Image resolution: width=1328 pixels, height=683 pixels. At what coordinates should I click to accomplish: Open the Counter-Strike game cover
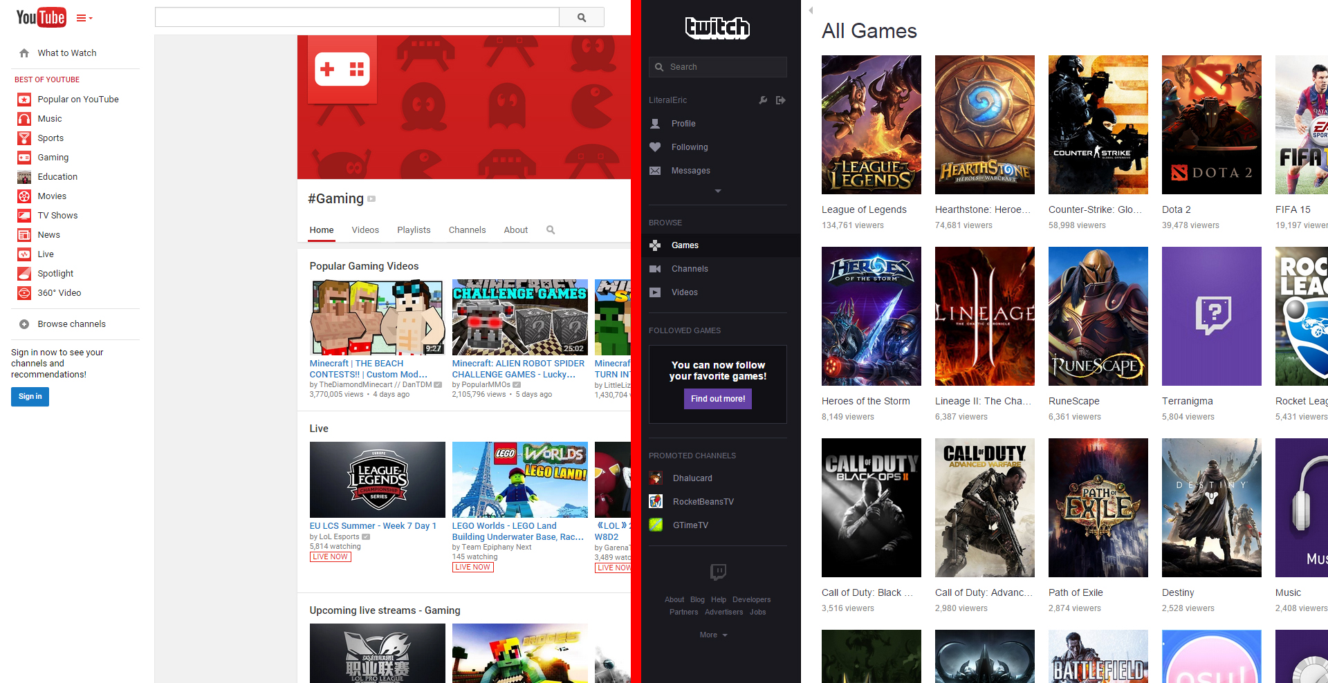point(1098,124)
